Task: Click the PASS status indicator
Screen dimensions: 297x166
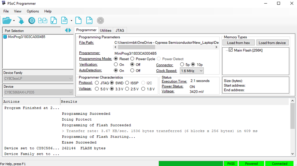Action: (x=231, y=164)
